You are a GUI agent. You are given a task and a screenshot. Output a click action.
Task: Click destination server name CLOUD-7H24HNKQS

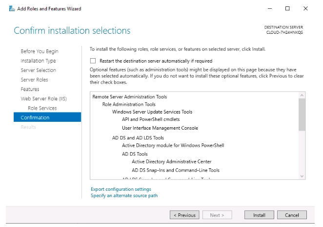click(x=284, y=32)
